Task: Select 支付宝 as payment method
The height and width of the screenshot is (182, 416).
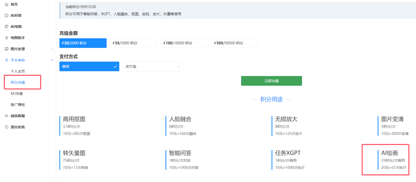Action: point(153,66)
